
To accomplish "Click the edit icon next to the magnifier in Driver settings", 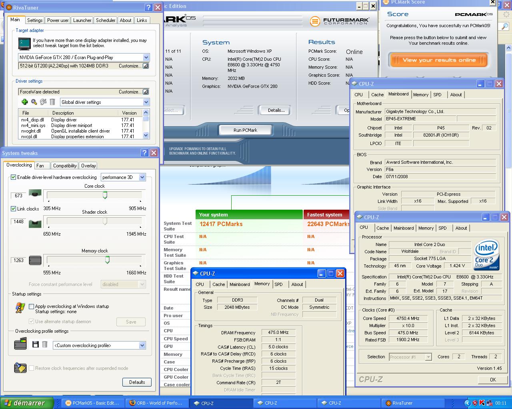I will (x=43, y=102).
